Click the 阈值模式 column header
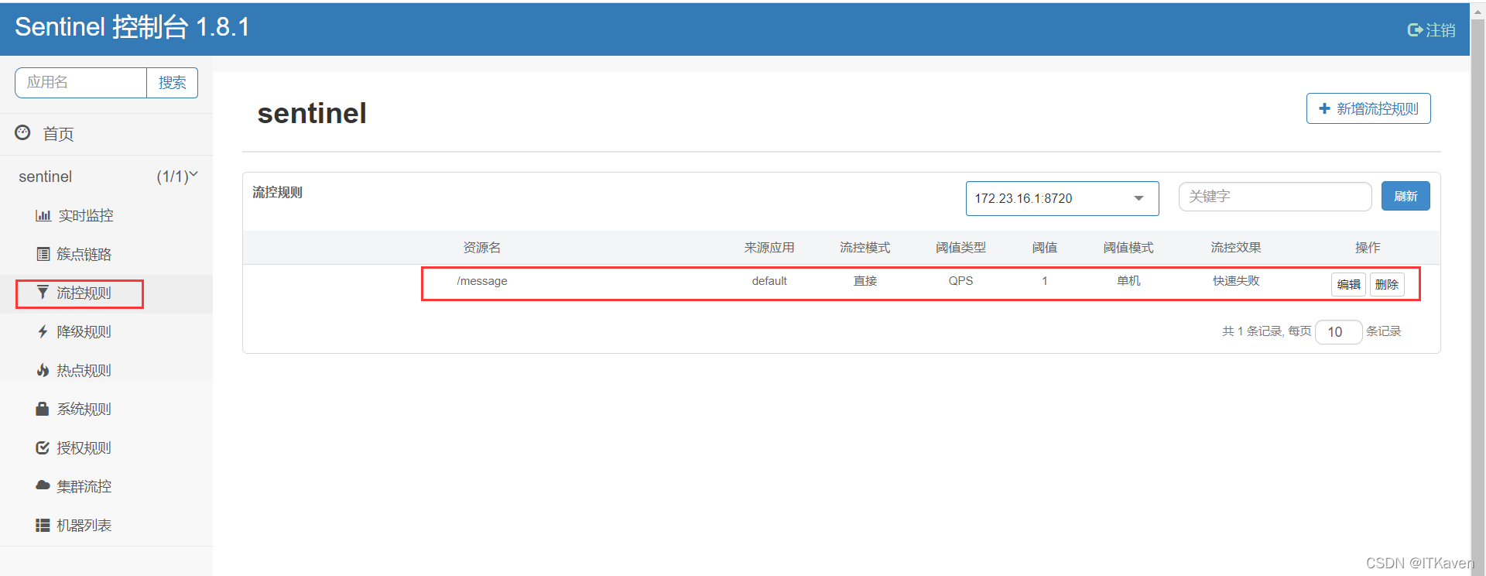The width and height of the screenshot is (1486, 576). [1128, 248]
